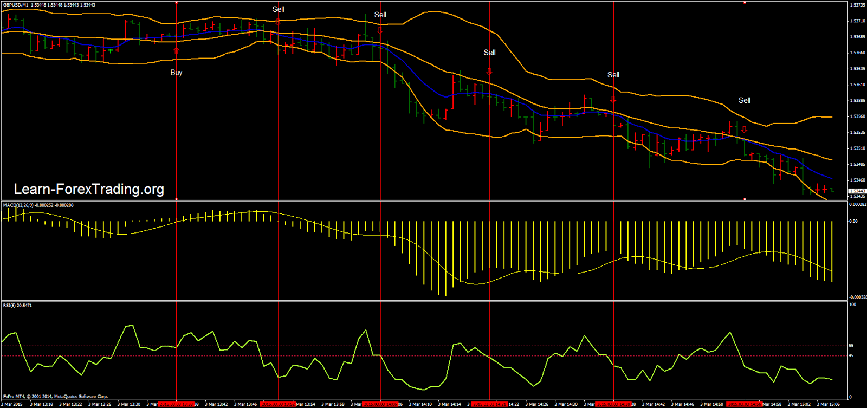Click the red 2015.03.03 13:38 time label
Image resolution: width=867 pixels, height=408 pixels.
[176, 404]
